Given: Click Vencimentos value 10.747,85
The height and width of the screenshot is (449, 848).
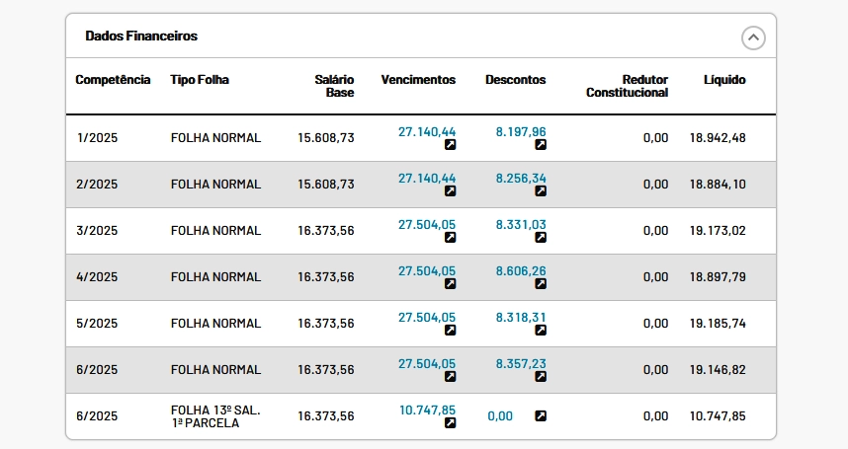Looking at the screenshot, I should (427, 411).
